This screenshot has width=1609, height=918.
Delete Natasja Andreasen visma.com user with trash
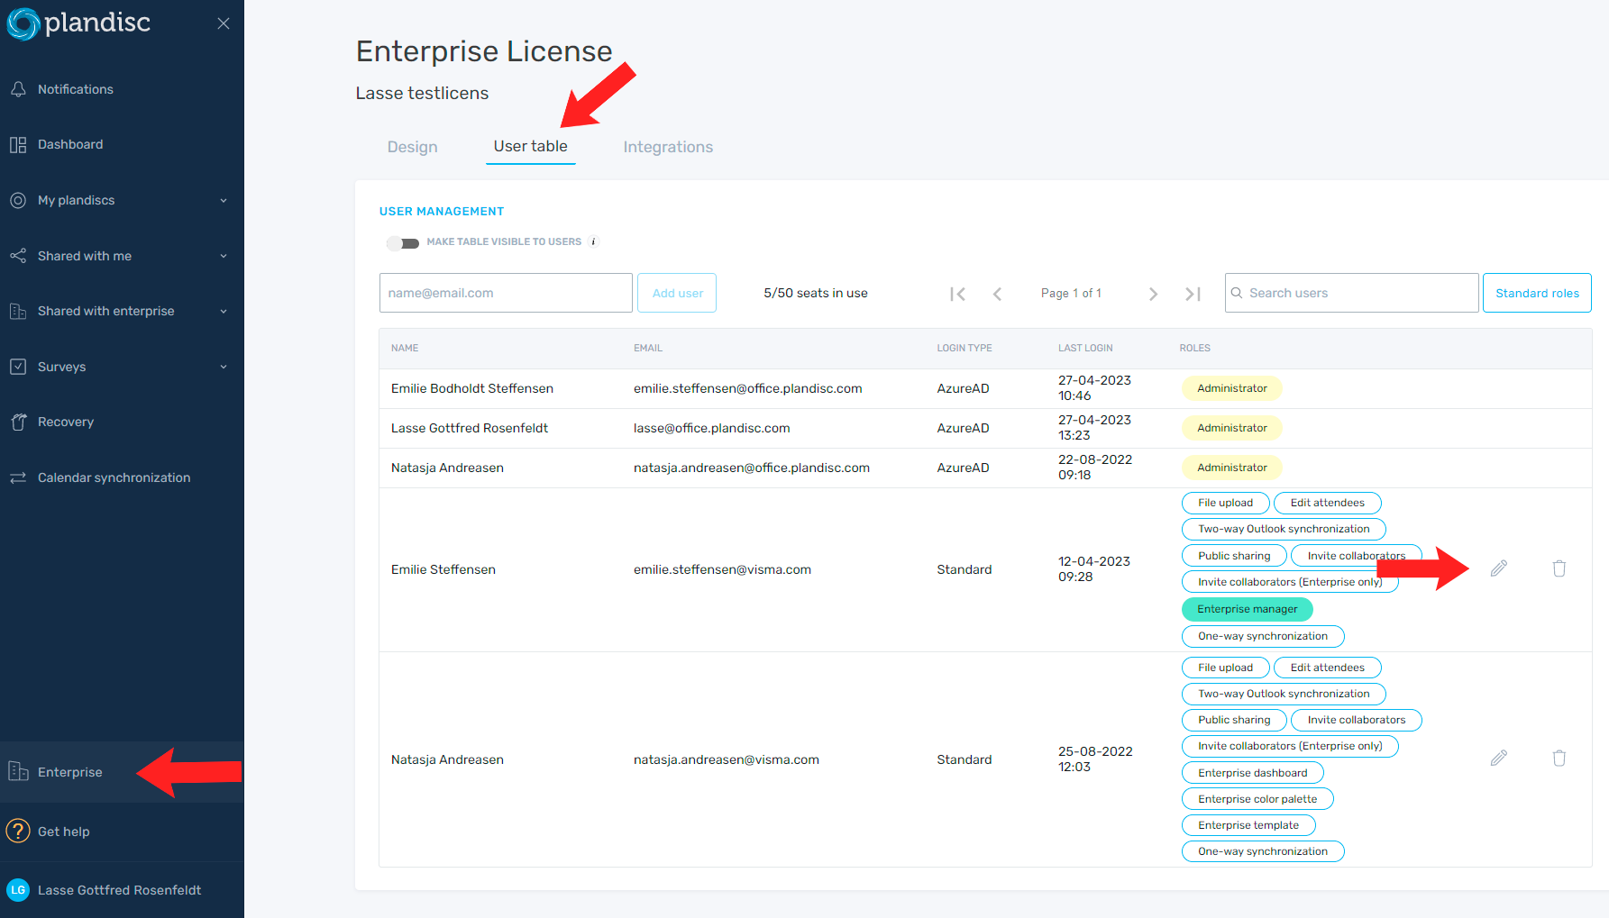coord(1559,759)
